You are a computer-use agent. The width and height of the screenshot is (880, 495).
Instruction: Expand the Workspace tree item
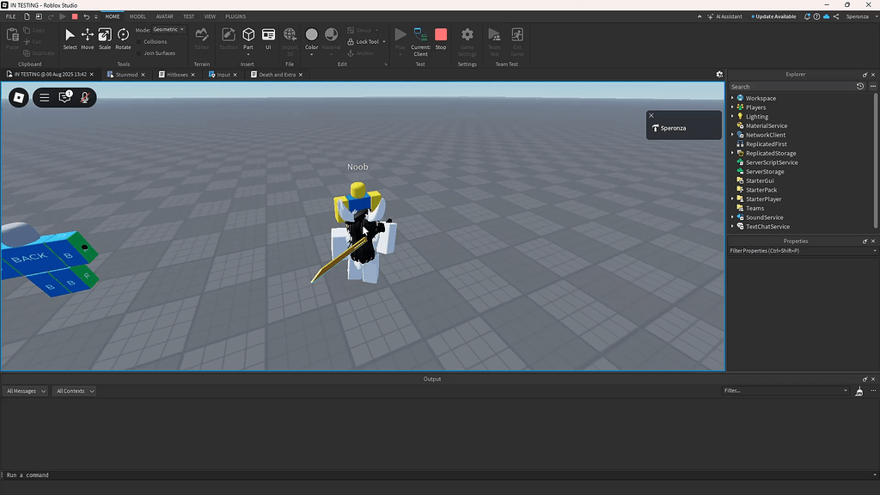click(732, 98)
